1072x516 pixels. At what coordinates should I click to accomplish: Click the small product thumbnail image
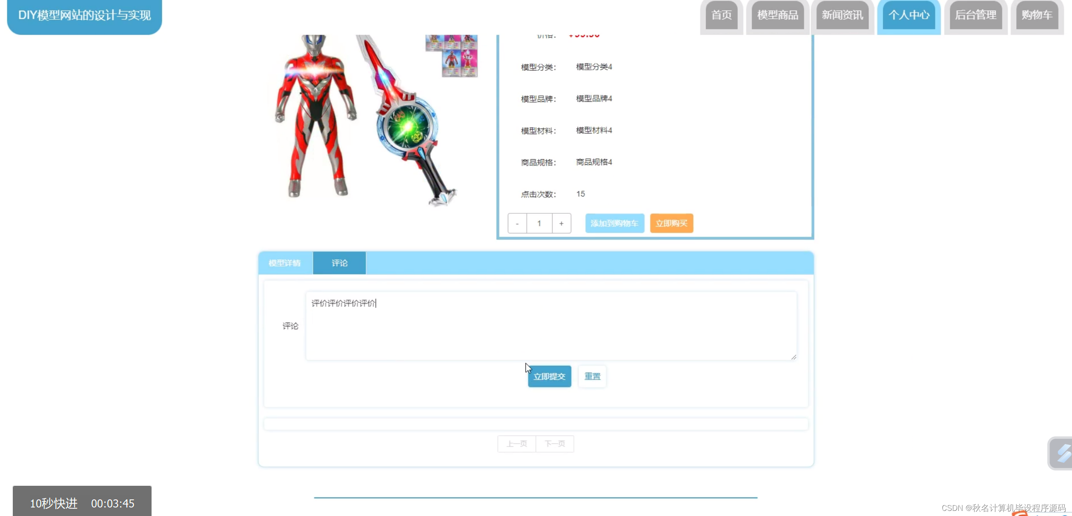[x=451, y=56]
